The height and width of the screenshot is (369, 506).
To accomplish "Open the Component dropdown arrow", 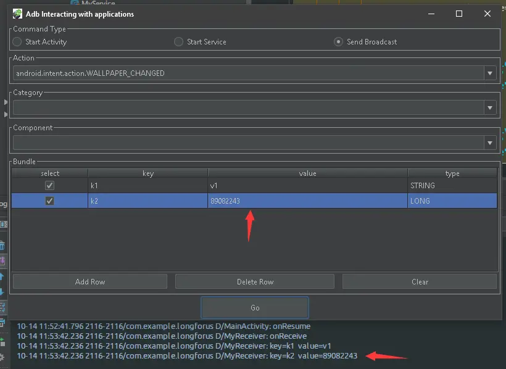I will click(490, 143).
